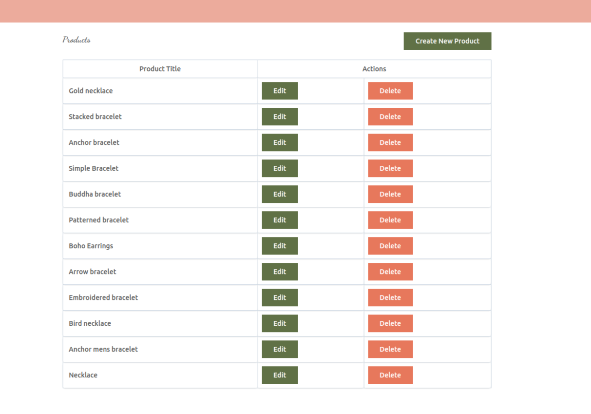
Task: Edit the Stacked bracelet entry
Action: pos(280,117)
